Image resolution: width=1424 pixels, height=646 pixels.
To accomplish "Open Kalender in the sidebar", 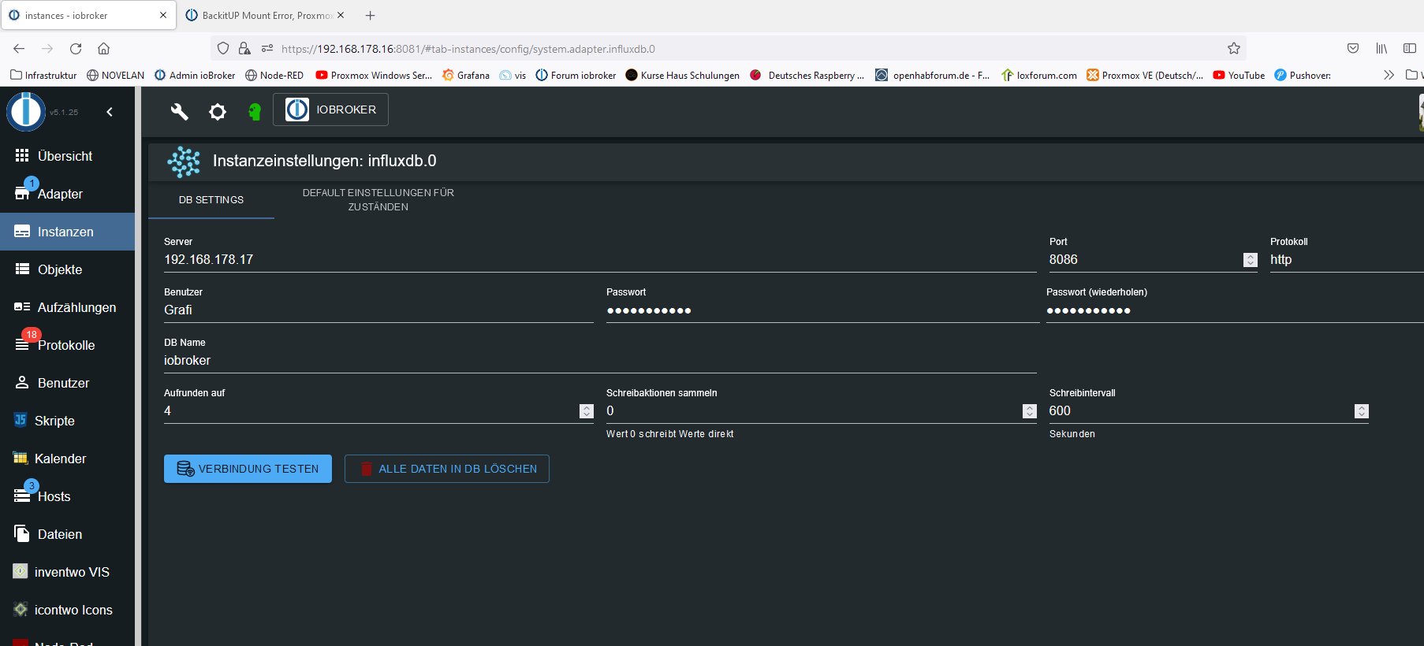I will coord(68,459).
